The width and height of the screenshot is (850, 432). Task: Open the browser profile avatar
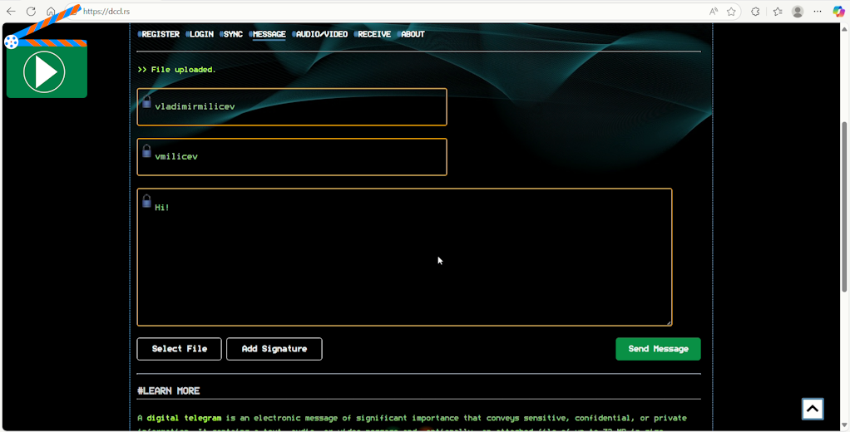(798, 12)
